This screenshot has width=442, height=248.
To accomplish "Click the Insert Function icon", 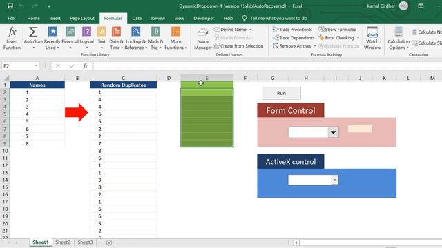I will tap(12, 39).
